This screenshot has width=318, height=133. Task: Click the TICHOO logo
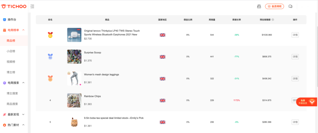14,6
